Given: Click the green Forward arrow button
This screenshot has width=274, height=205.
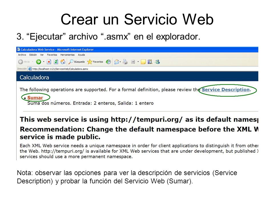Looking at the screenshot, I should 39,62.
